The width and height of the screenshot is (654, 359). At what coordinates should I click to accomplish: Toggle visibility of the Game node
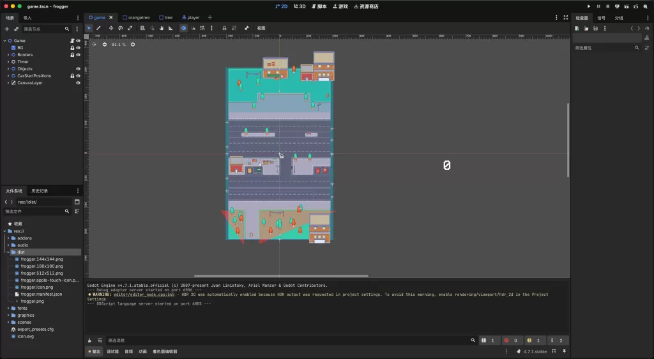click(x=78, y=40)
